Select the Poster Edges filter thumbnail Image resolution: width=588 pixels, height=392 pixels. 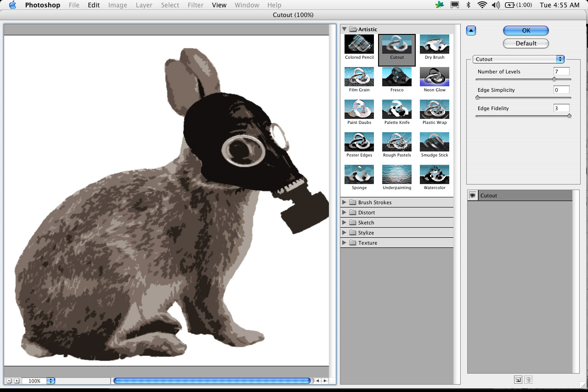click(x=359, y=142)
